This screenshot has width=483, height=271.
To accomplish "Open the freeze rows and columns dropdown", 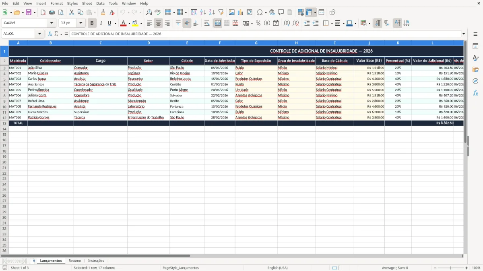I will [315, 12].
